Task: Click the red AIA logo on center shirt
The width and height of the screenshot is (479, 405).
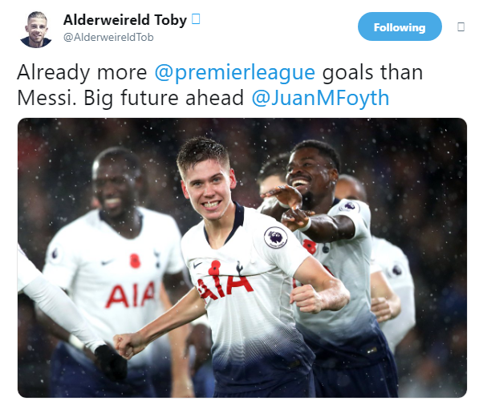Action: coord(224,286)
